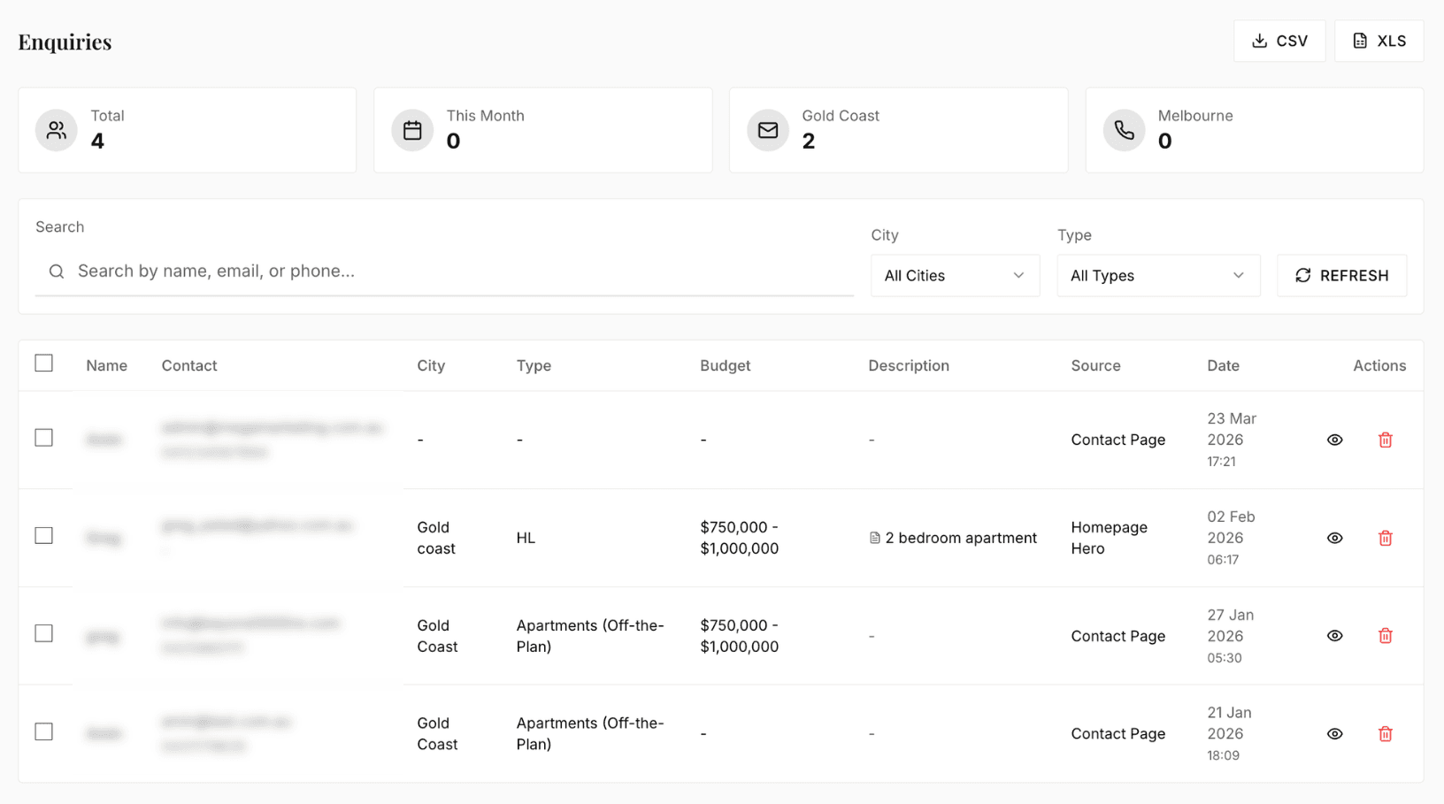This screenshot has height=804, width=1444.
Task: Click the spreadsheet icon on the XLS button
Action: pos(1360,41)
